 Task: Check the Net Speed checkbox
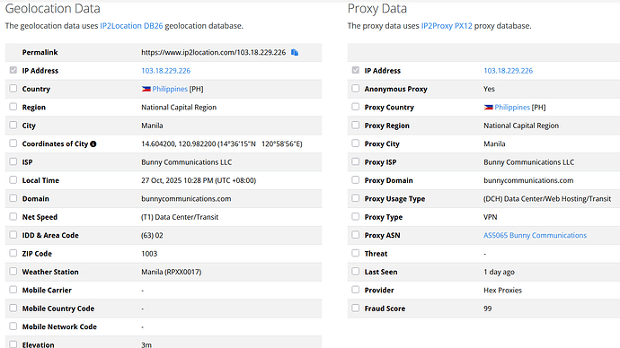pos(13,217)
